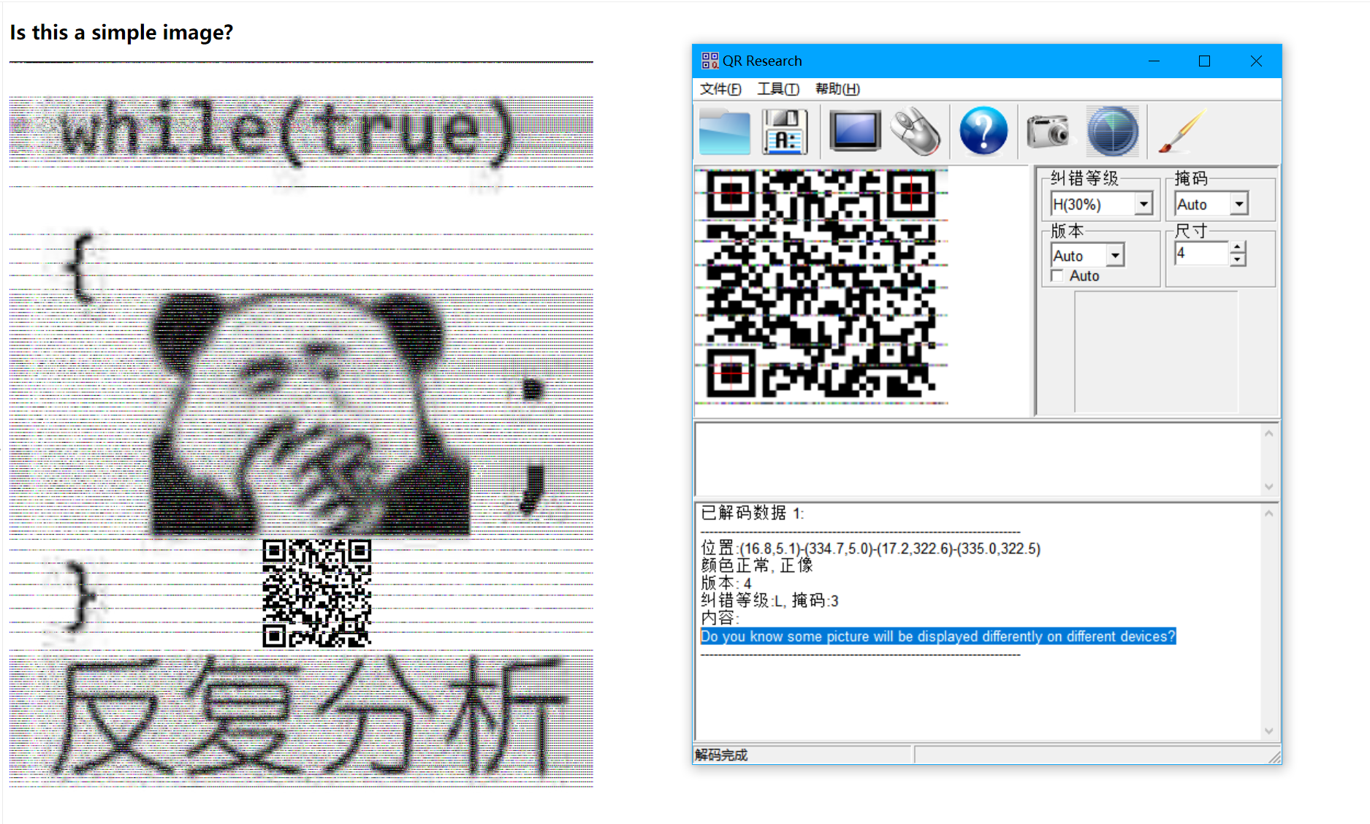Expand the 掩码 Auto dropdown
1370x824 pixels.
pos(1239,205)
